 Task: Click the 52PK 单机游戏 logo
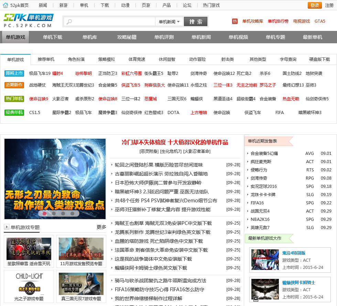click(x=29, y=21)
